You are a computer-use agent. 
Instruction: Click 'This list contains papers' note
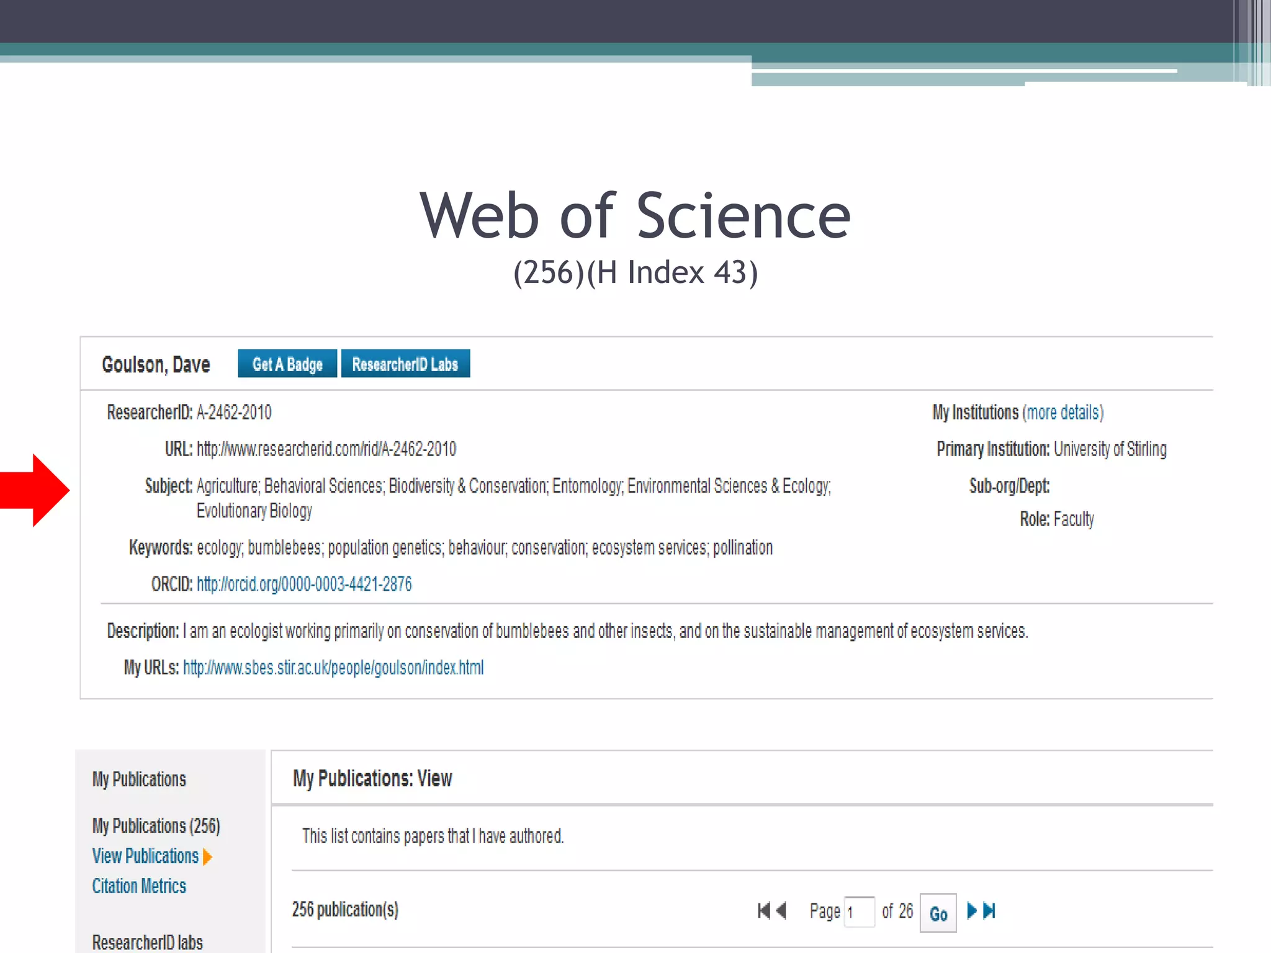433,836
